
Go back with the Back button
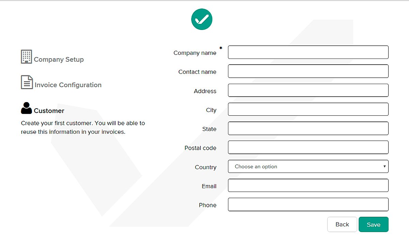[342, 225]
